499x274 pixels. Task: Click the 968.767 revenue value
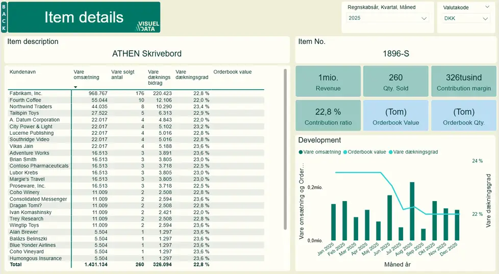click(x=98, y=93)
